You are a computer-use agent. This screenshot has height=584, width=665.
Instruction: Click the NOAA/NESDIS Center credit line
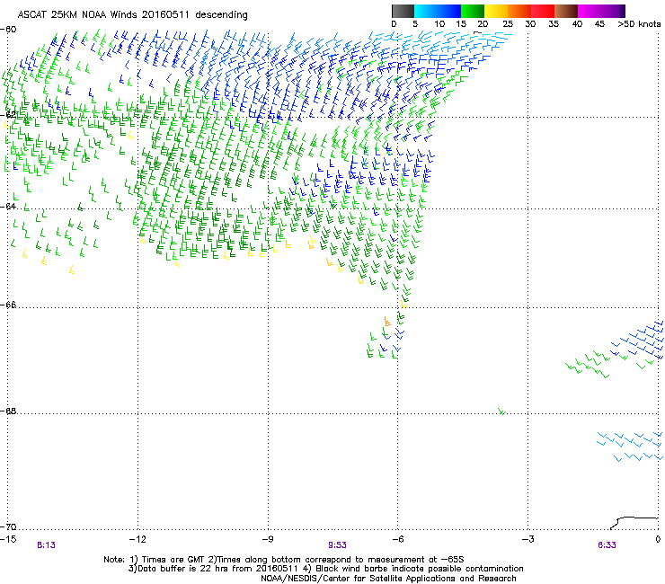point(388,579)
